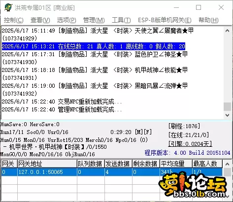Open the 帮助(H) menu

tap(208, 20)
